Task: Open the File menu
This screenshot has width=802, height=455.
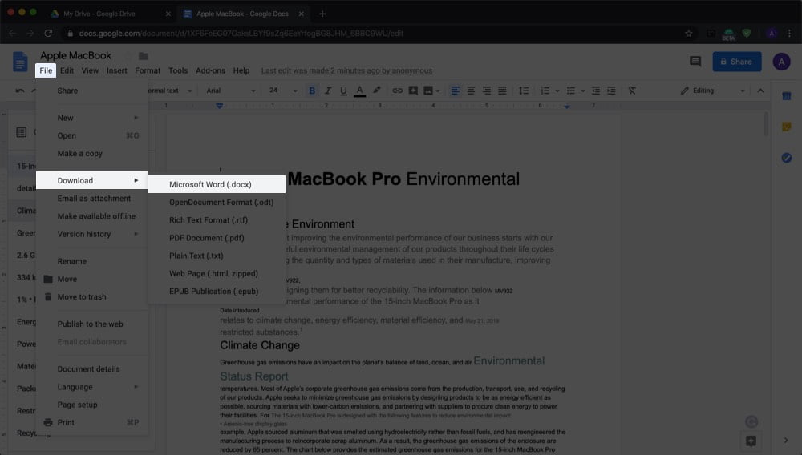Action: (x=46, y=70)
